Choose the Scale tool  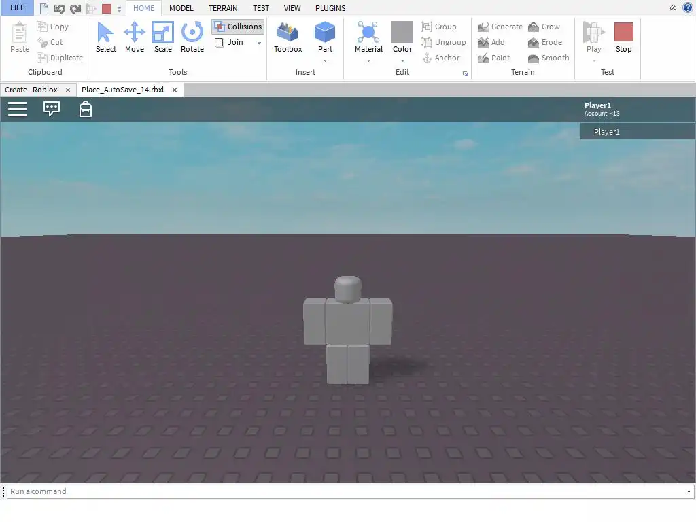[163, 38]
